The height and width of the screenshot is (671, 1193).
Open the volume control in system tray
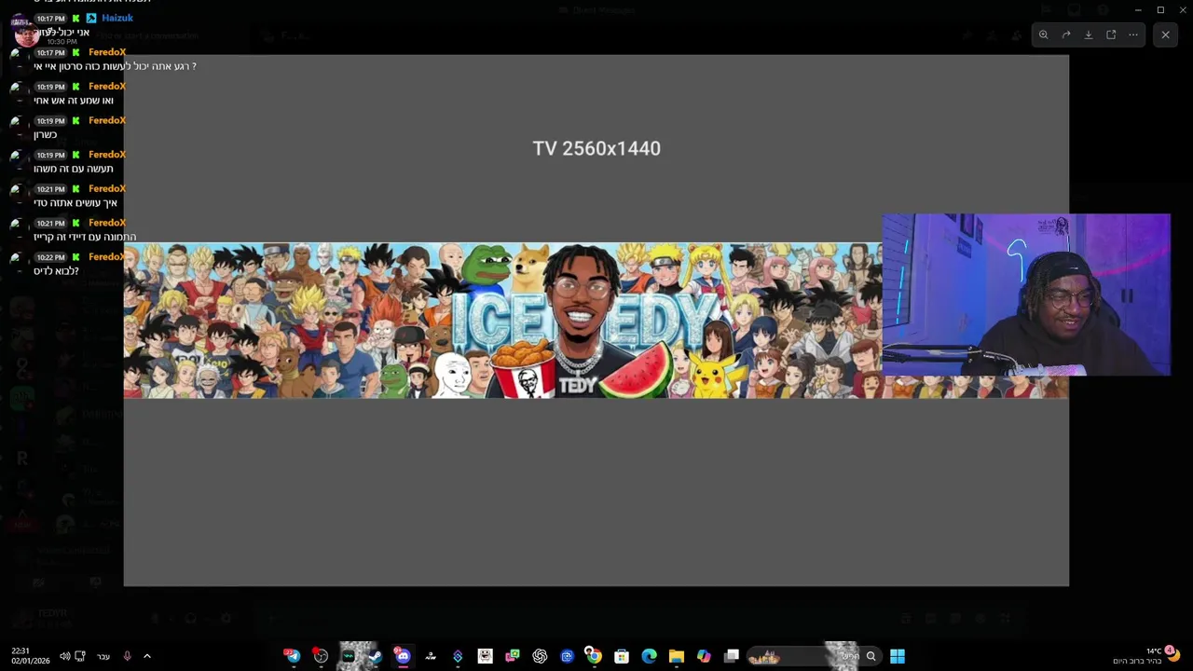point(64,656)
